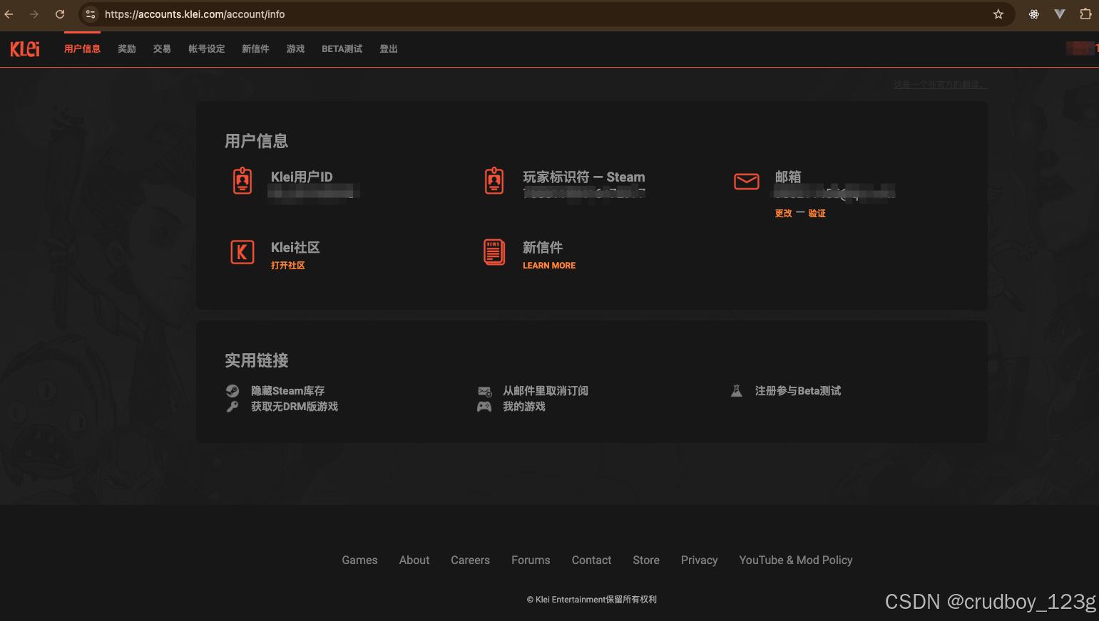The height and width of the screenshot is (621, 1099).
Task: Open the BETA测试 tab
Action: point(342,49)
